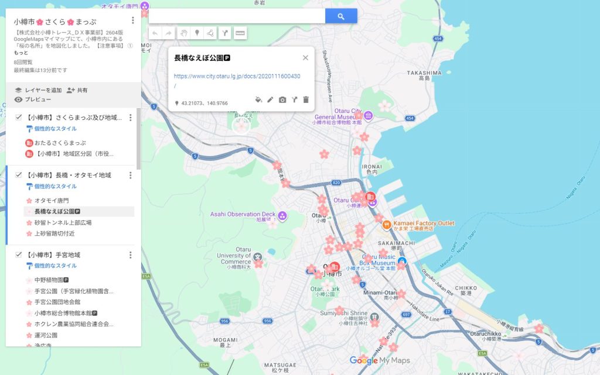Click the Sumiyoshi Shrine map marker
Viewport: 600px width, 375px height.
pos(374,316)
